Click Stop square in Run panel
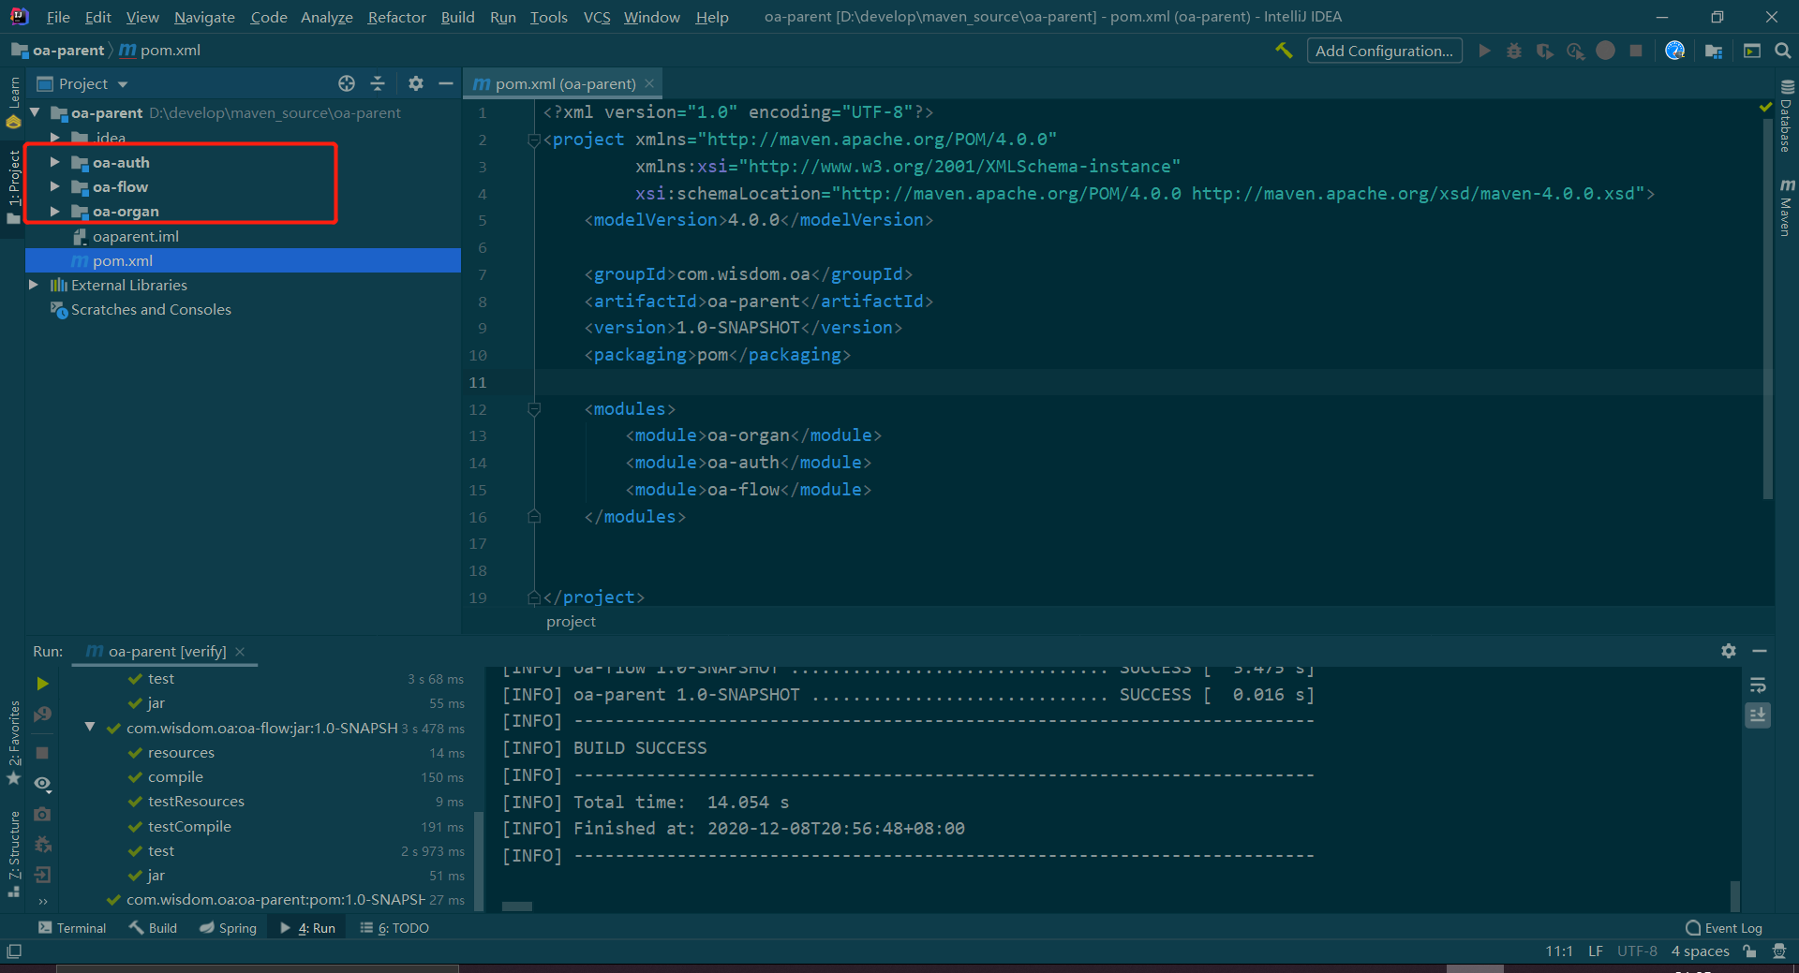The height and width of the screenshot is (973, 1799). coord(42,752)
